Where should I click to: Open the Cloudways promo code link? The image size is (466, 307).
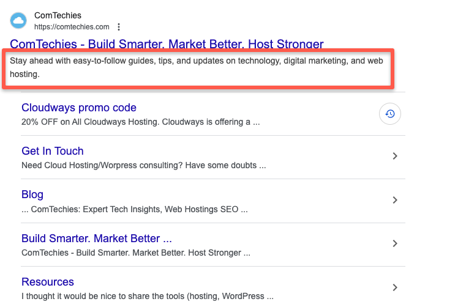[79, 108]
